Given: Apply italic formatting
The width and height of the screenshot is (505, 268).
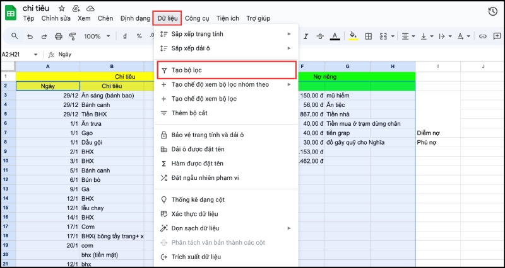Looking at the screenshot, I should tap(306, 36).
